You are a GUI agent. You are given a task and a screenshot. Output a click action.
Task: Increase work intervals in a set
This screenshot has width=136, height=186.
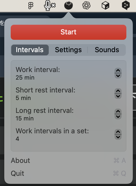coord(118,132)
